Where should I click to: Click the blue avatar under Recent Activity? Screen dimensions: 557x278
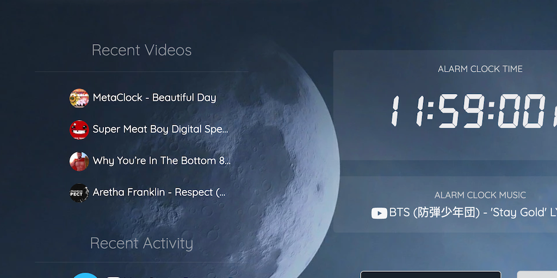tap(85, 275)
